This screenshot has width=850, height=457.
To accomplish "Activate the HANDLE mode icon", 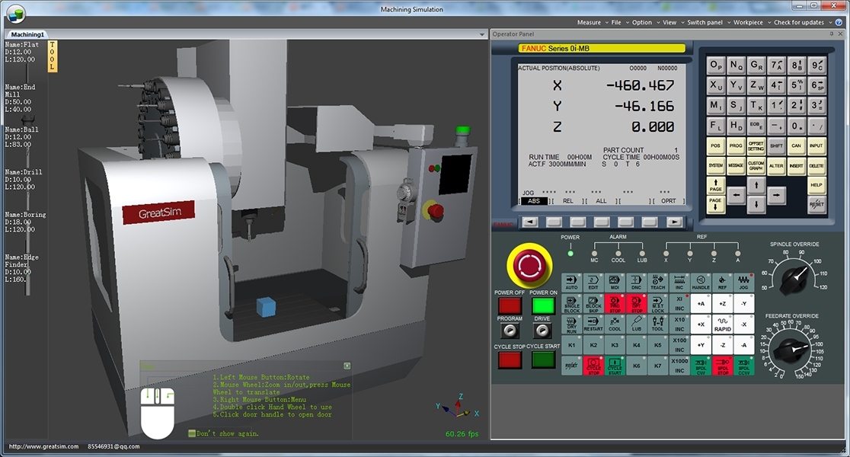I will point(701,283).
